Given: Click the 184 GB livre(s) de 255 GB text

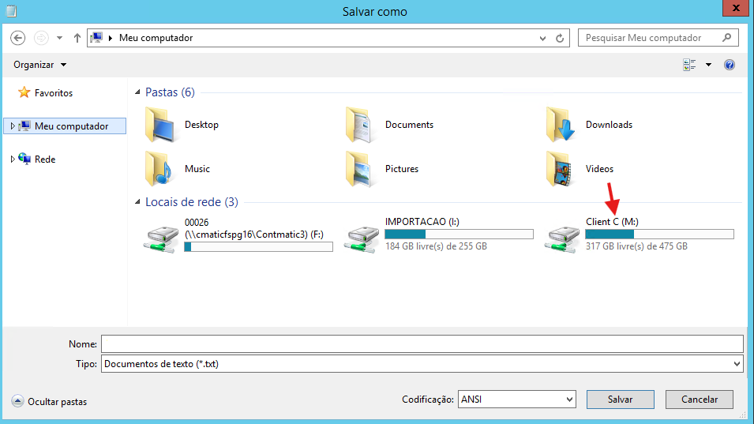Looking at the screenshot, I should click(436, 246).
